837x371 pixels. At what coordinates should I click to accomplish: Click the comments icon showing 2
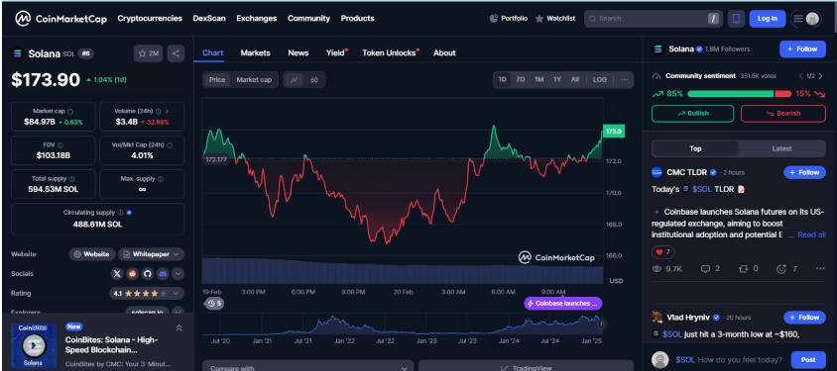(x=705, y=269)
